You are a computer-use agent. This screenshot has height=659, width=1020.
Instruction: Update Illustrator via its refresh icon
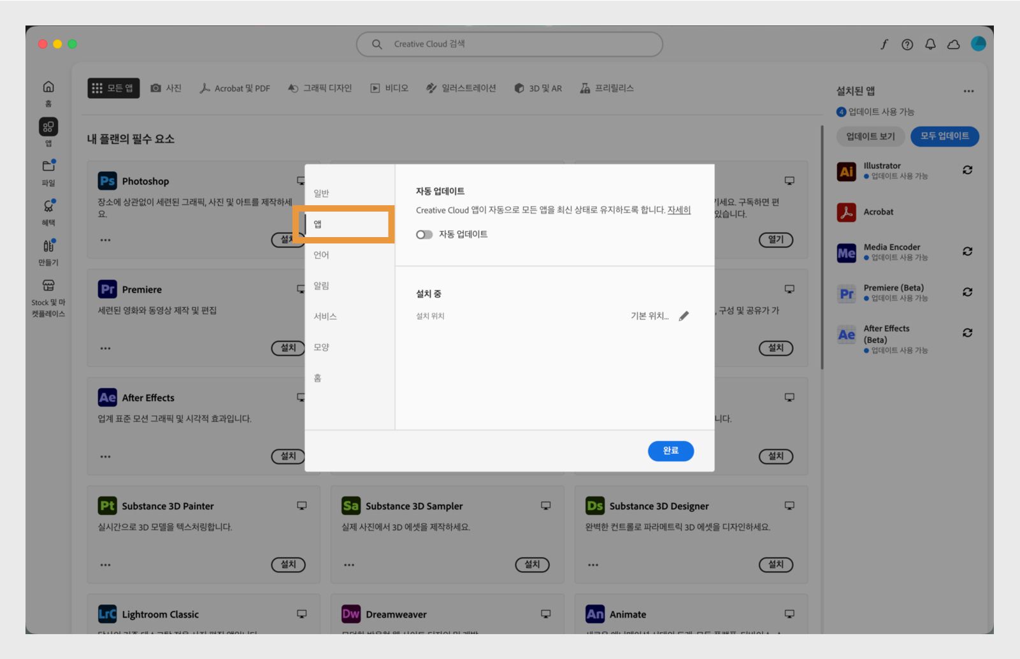(x=967, y=170)
